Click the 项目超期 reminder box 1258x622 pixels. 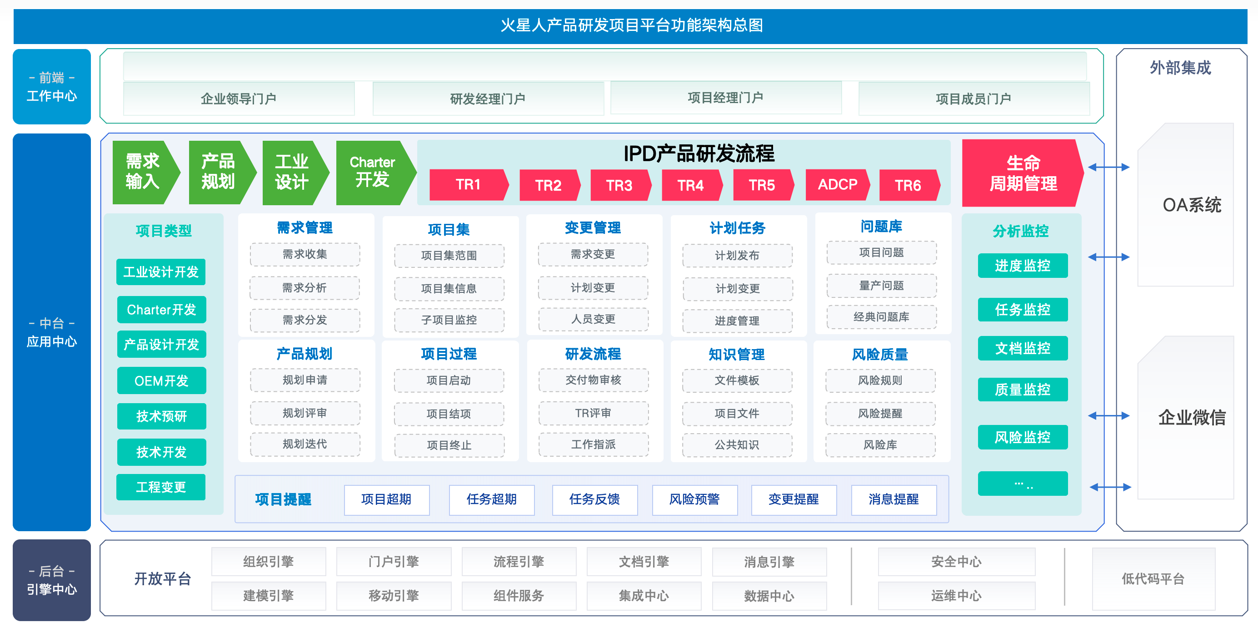(387, 499)
